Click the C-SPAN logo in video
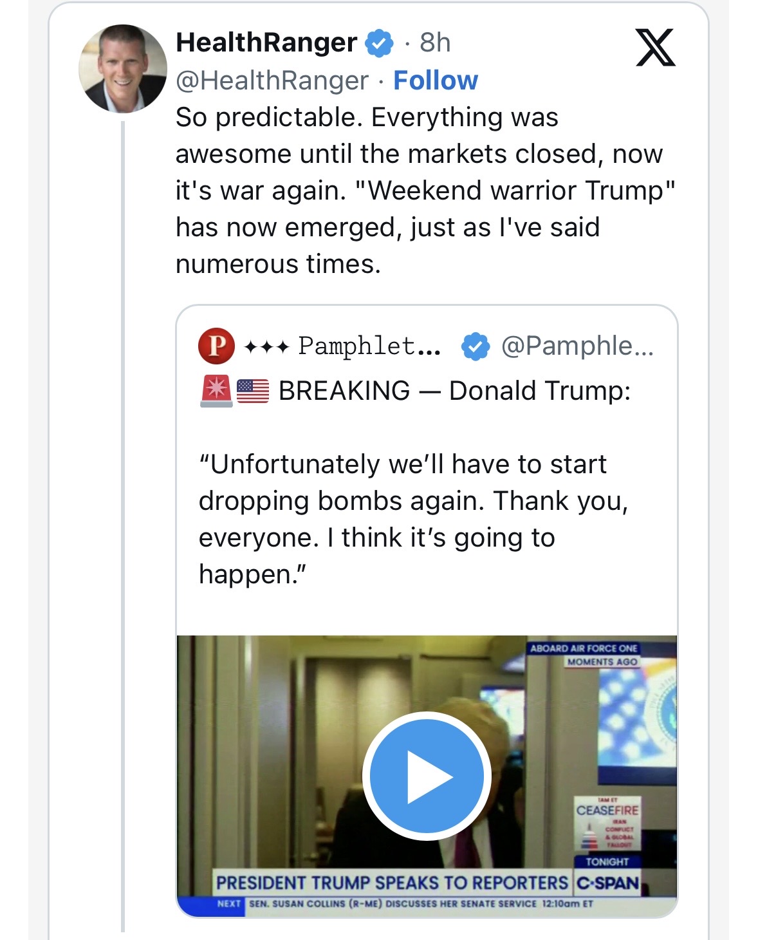758x940 pixels. click(607, 883)
